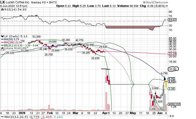196x119 pixels.
Task: Click the 1.330 low price label
Action: [x=152, y=109]
